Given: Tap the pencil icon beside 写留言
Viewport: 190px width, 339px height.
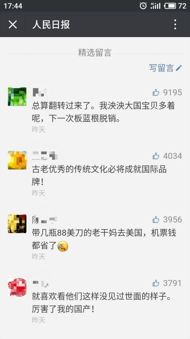Looking at the screenshot, I should coord(179,68).
